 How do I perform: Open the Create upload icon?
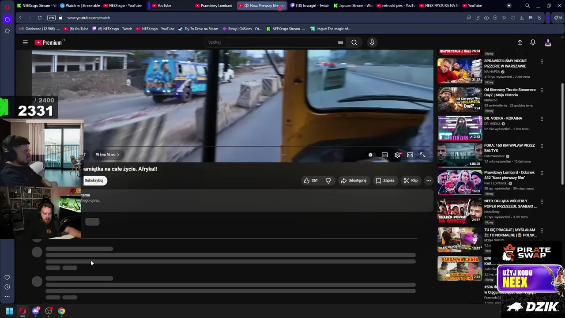point(520,42)
